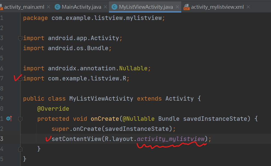
Task: Close the MainActivity.java tab
Action: (x=105, y=7)
